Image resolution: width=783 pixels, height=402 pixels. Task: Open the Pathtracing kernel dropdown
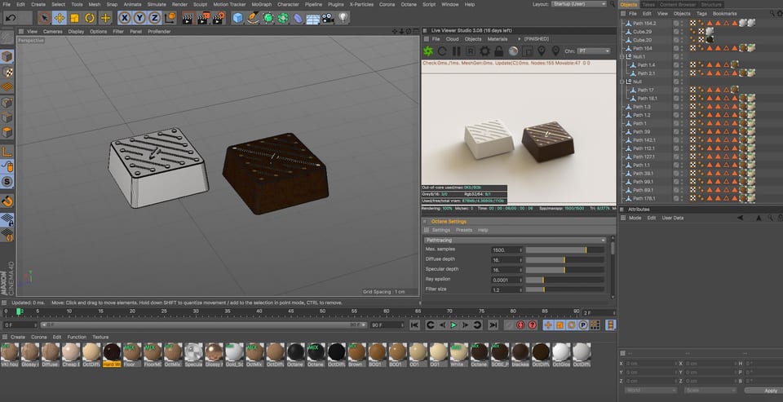pos(515,241)
